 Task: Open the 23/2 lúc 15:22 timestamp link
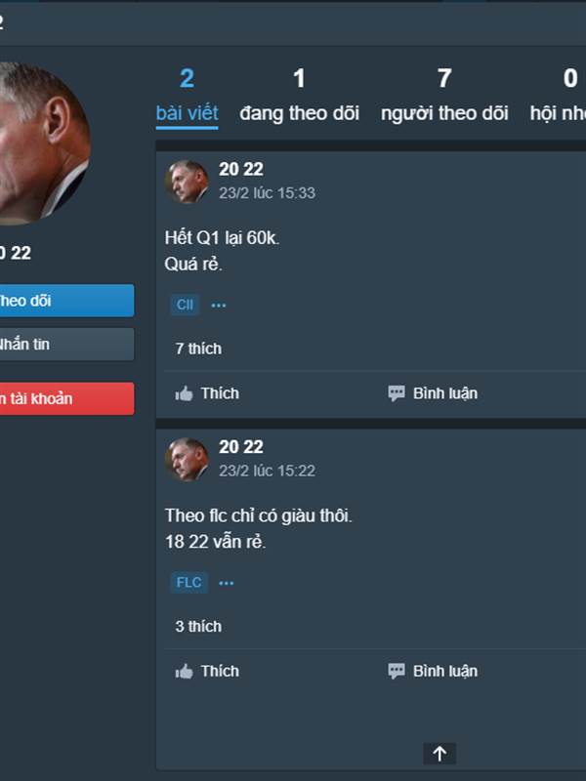(267, 471)
